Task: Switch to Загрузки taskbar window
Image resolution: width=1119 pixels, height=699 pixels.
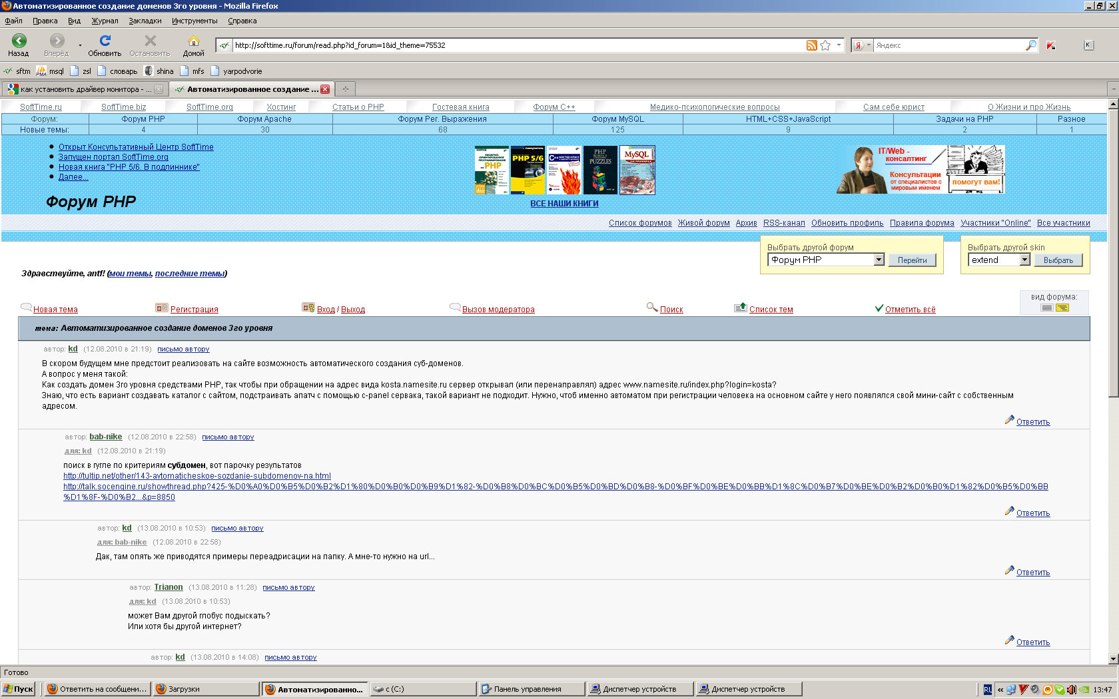Action: (x=205, y=689)
